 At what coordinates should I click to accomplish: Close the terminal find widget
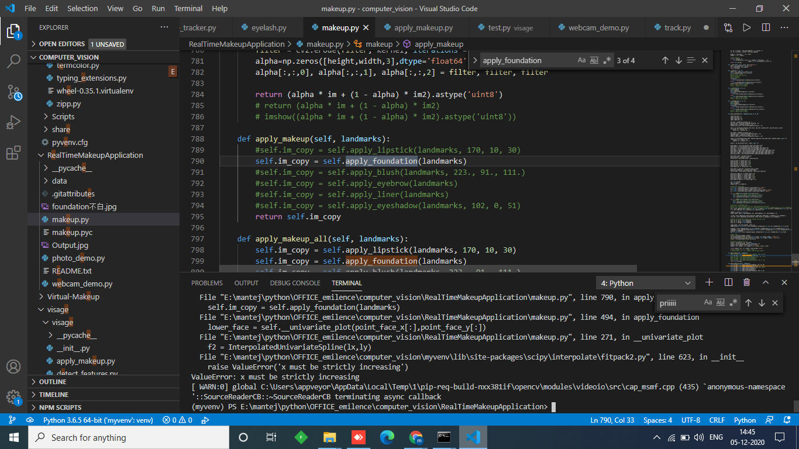point(775,303)
